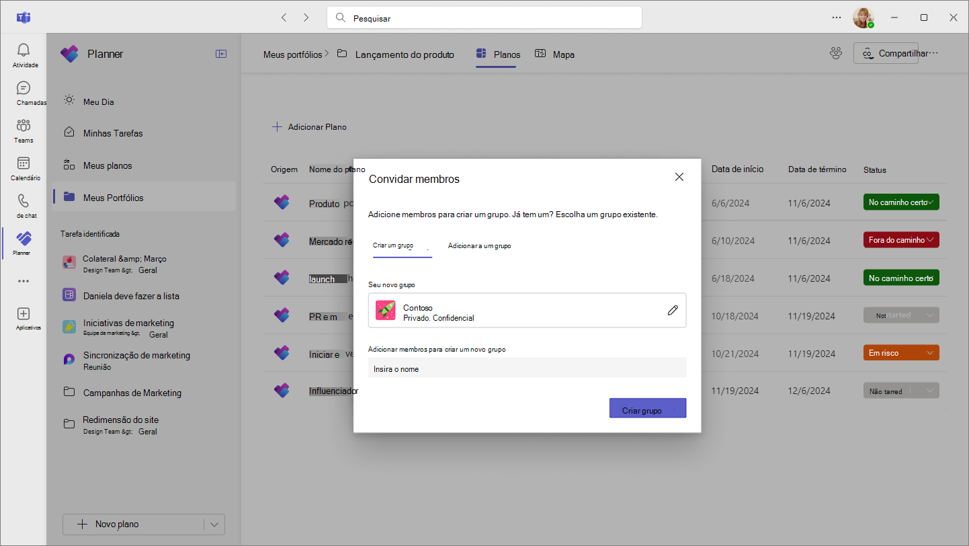Open the Atividade bell icon
This screenshot has width=969, height=546.
[x=24, y=50]
